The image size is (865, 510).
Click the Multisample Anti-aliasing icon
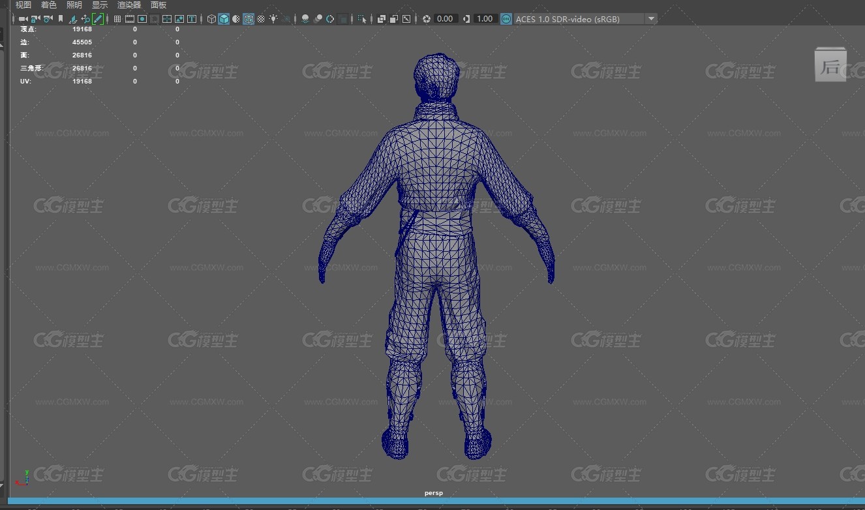[331, 19]
